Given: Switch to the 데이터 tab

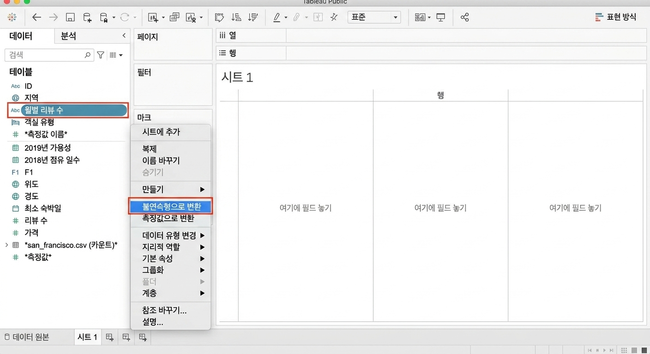Looking at the screenshot, I should pos(21,36).
